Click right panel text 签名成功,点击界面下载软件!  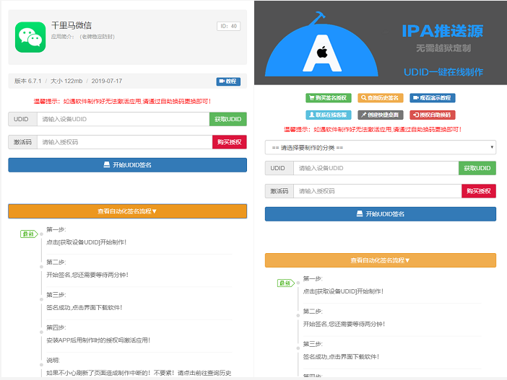coord(341,356)
